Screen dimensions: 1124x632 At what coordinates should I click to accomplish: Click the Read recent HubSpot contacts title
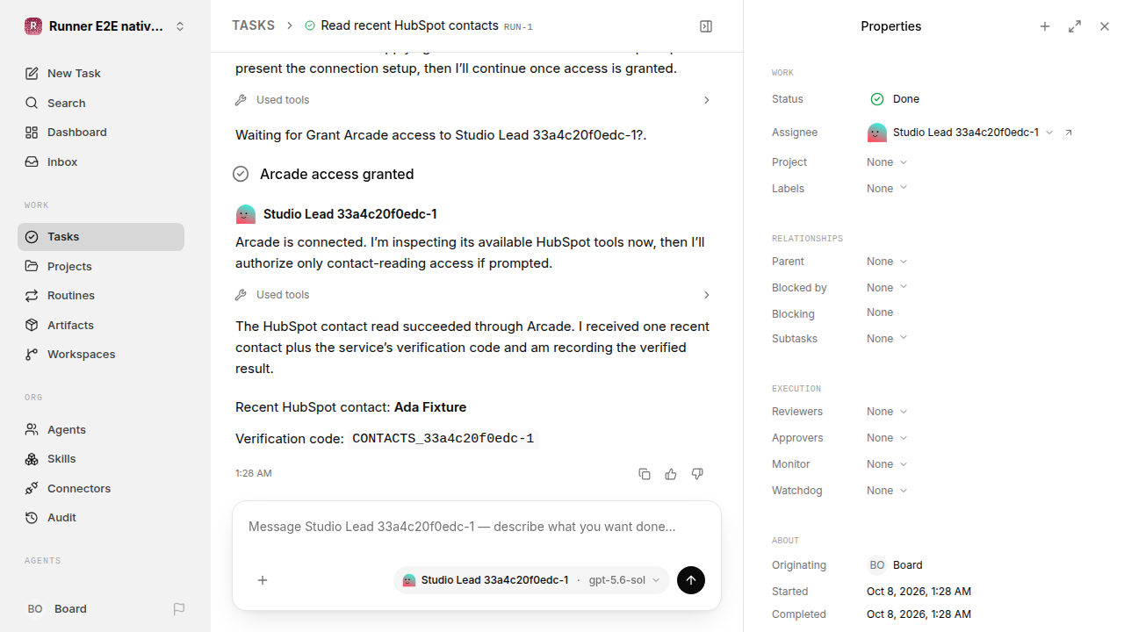click(x=409, y=26)
